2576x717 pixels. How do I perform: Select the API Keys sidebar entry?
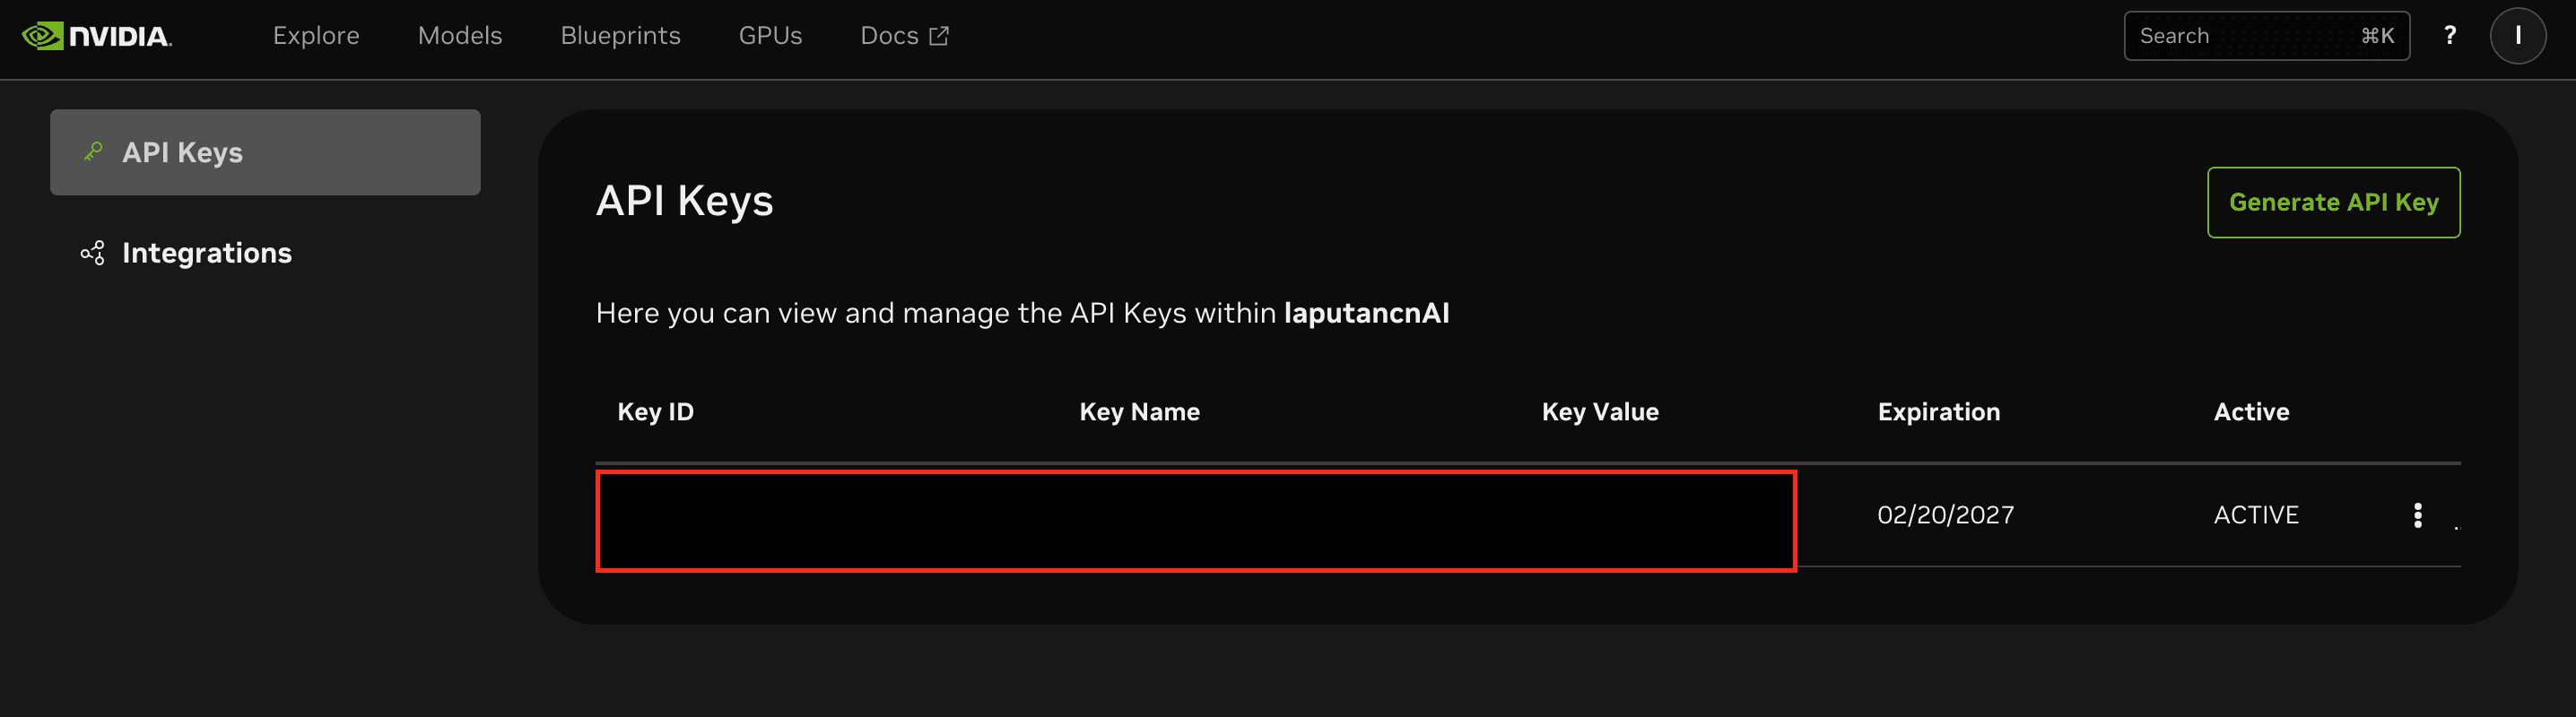click(182, 151)
